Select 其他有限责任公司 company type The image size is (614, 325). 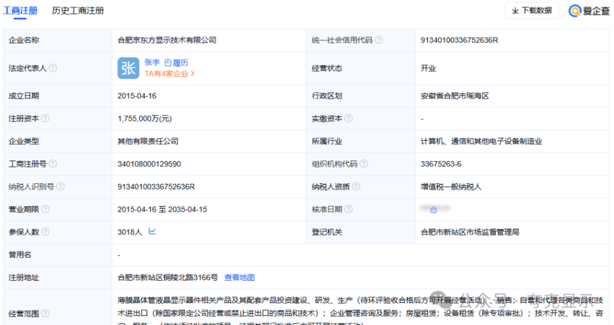coord(148,141)
